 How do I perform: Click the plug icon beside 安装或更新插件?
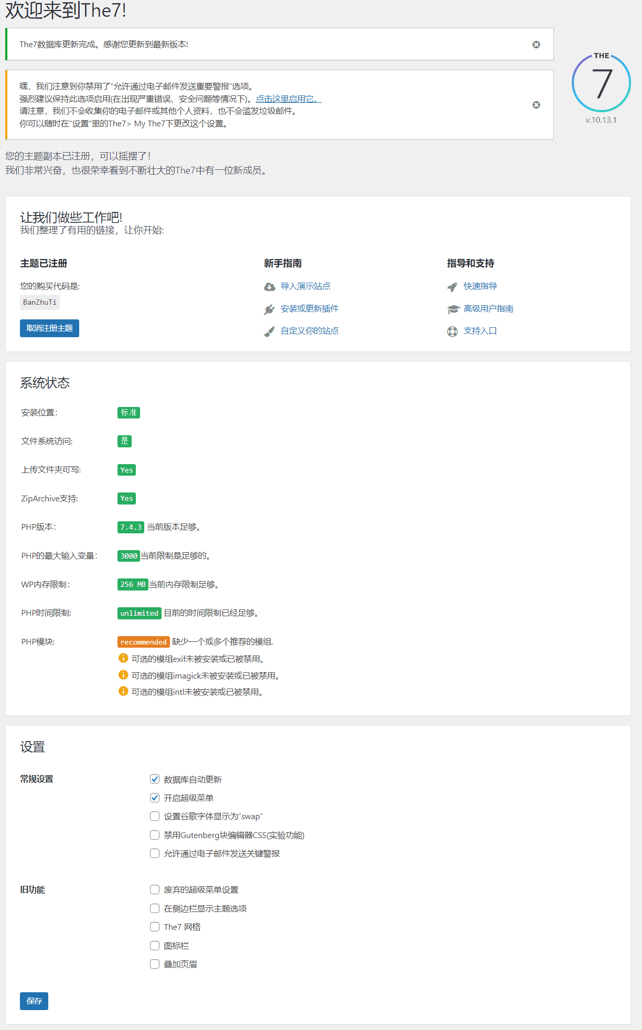tap(270, 309)
